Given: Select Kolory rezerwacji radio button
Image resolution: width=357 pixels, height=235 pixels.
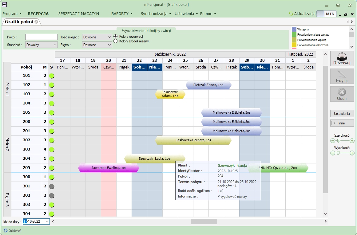Looking at the screenshot, I should tap(116, 37).
